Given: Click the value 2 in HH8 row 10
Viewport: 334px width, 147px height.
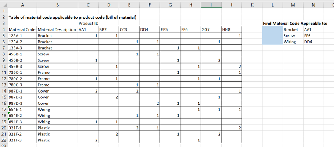Looking at the screenshot, I should point(231,67).
